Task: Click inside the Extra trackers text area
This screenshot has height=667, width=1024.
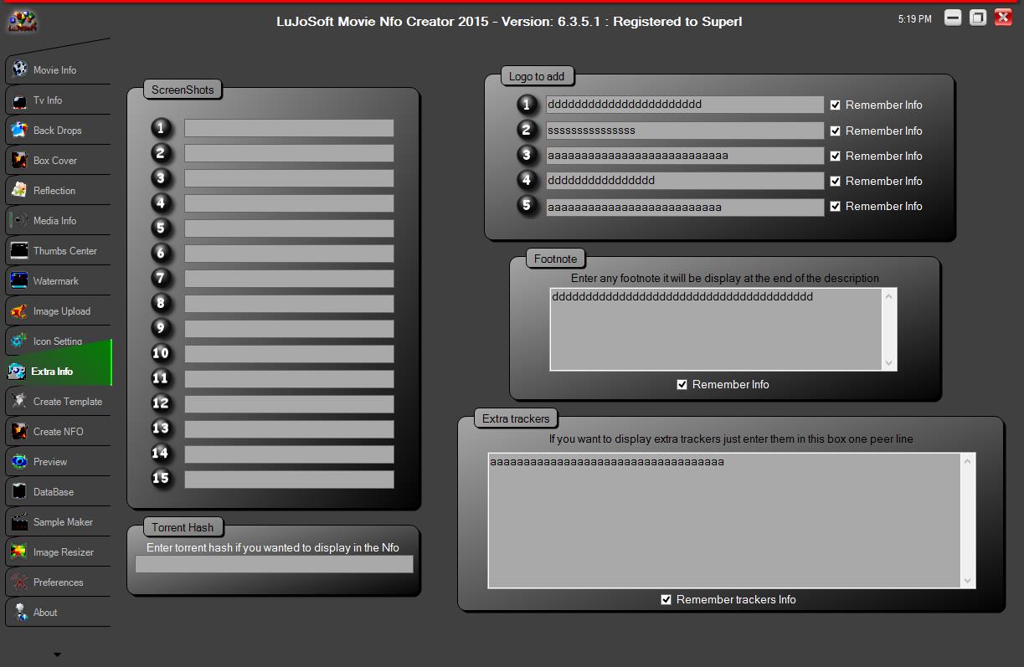Action: point(724,521)
